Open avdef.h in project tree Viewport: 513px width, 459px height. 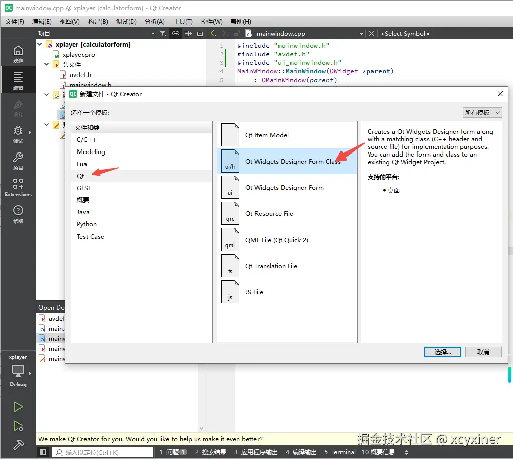(80, 74)
